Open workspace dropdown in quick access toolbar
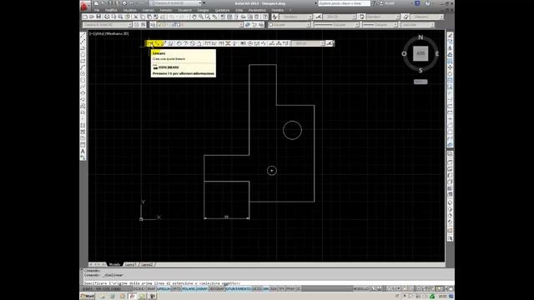The height and width of the screenshot is (300, 534). point(175,3)
